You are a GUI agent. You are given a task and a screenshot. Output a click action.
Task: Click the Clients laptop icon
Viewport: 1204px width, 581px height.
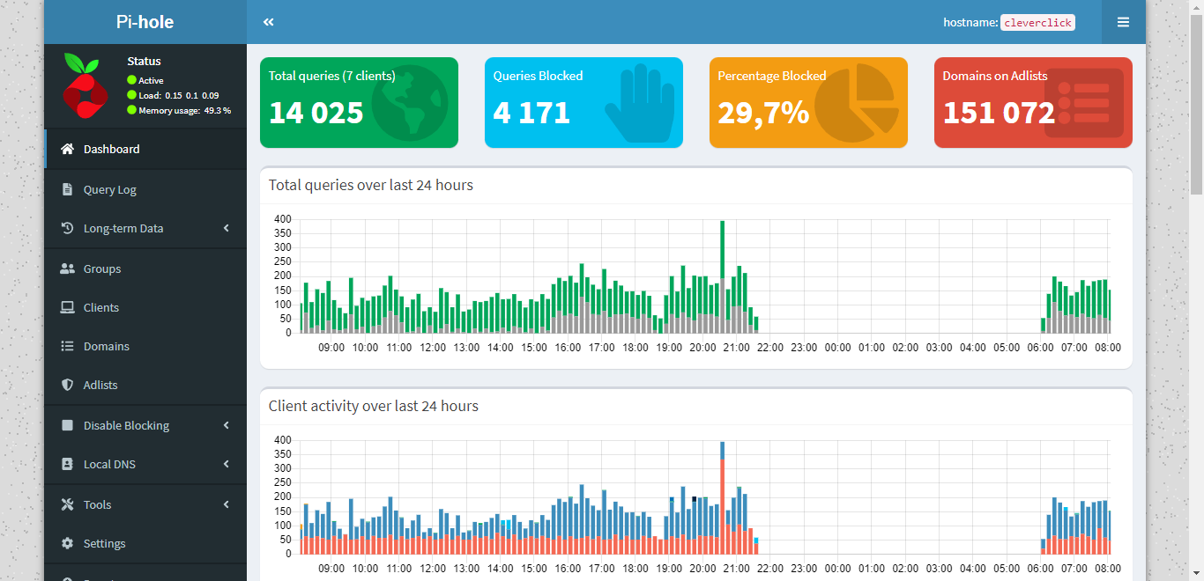67,307
